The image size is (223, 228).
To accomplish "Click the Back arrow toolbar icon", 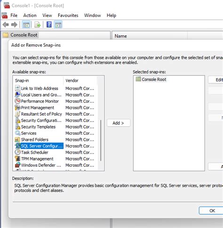I will [6, 24].
